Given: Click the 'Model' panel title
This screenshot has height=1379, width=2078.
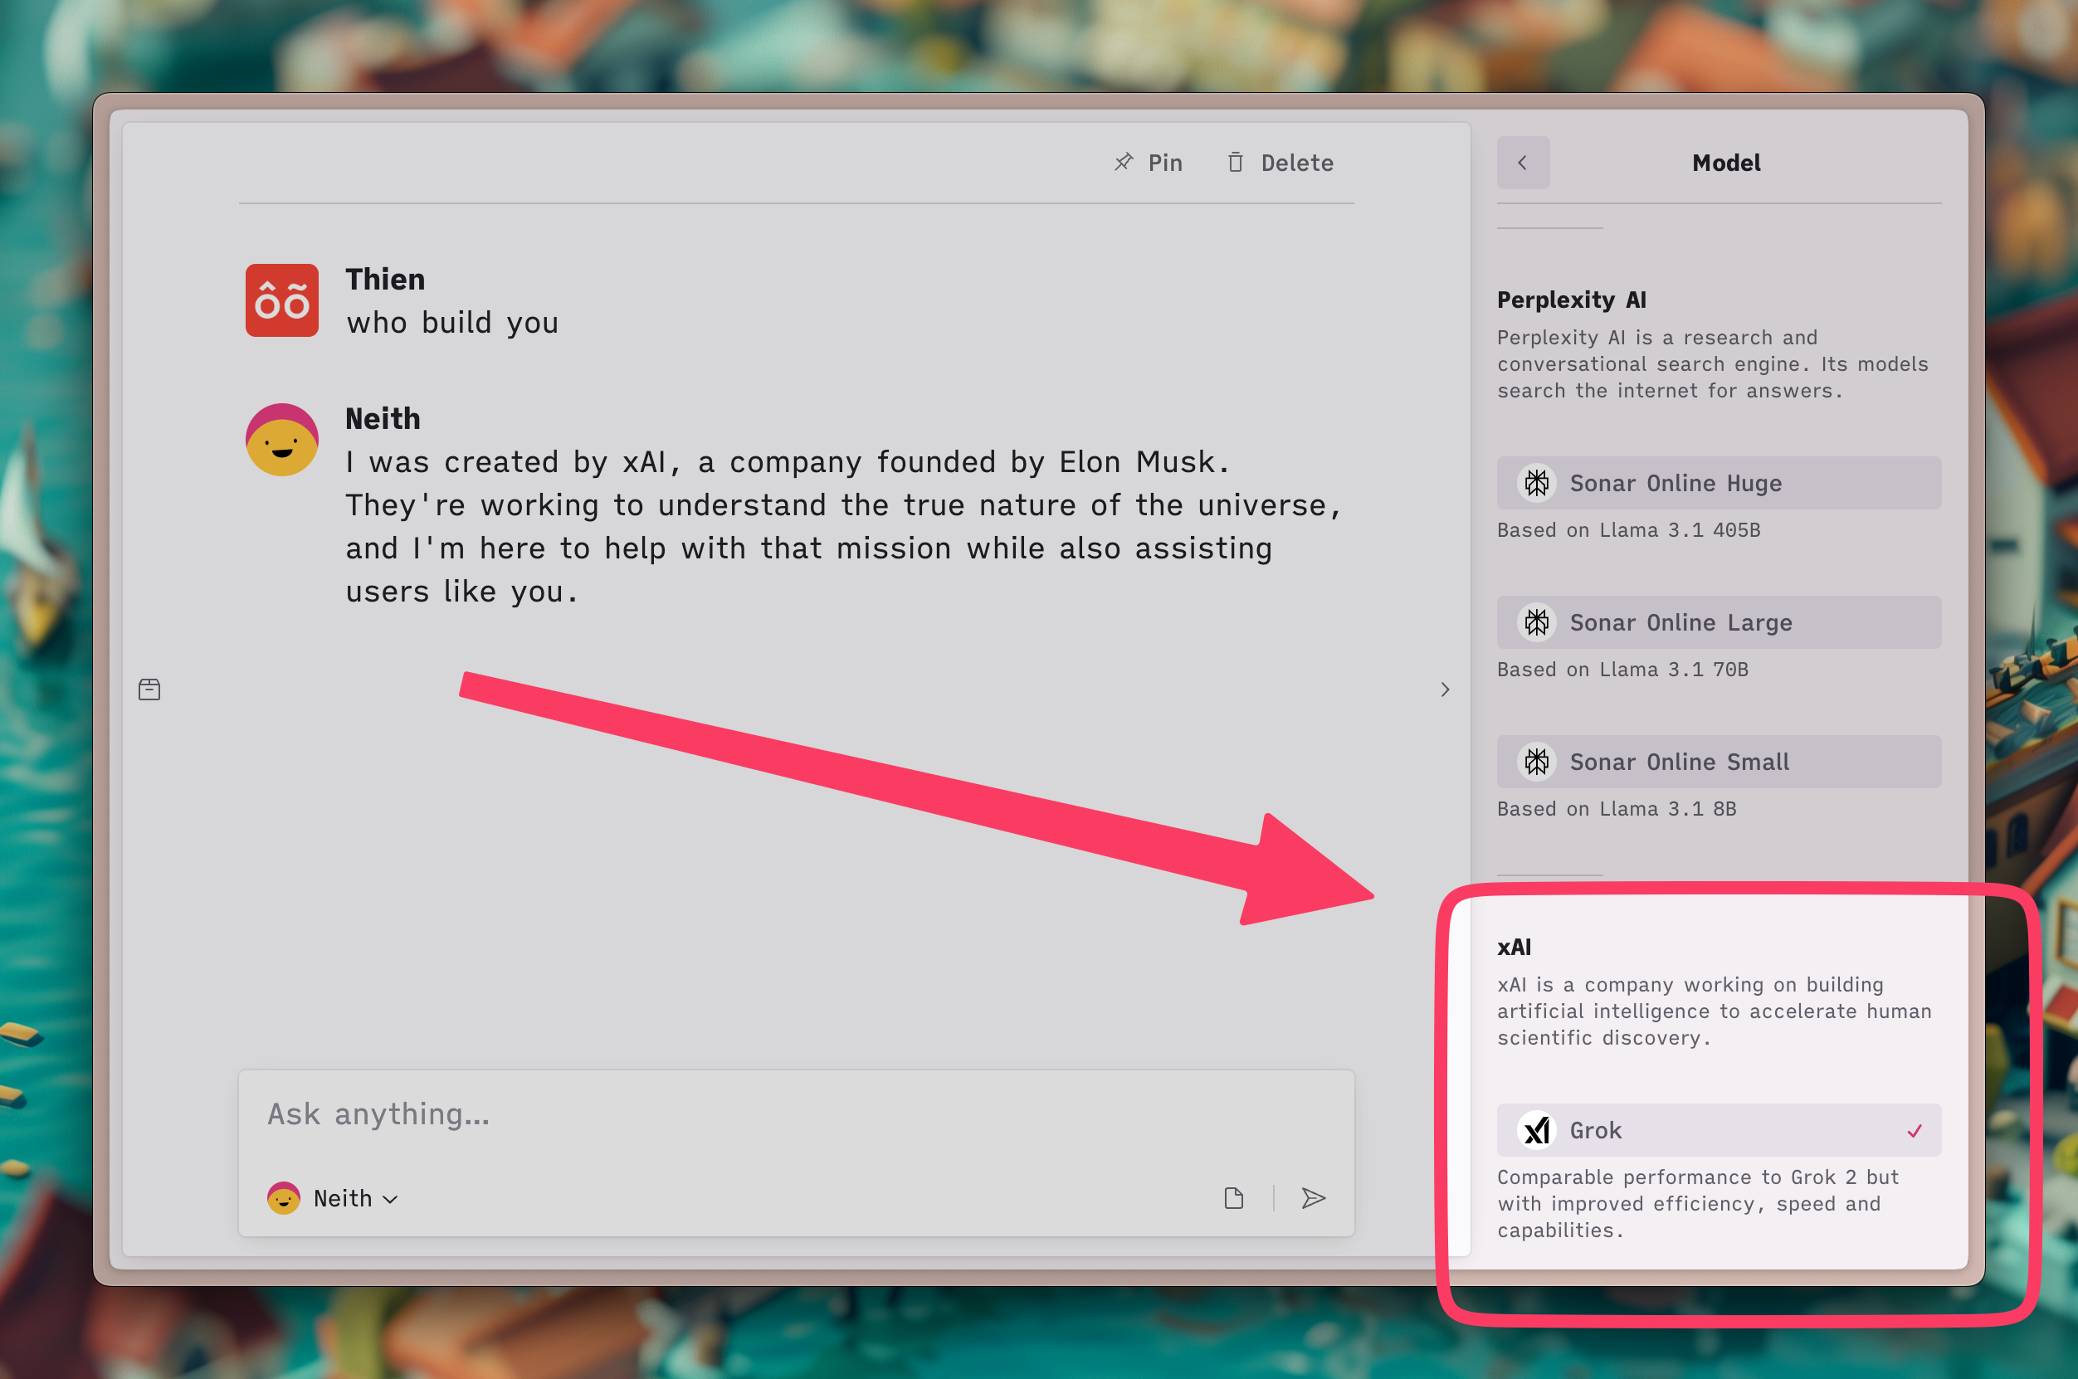Looking at the screenshot, I should point(1726,163).
